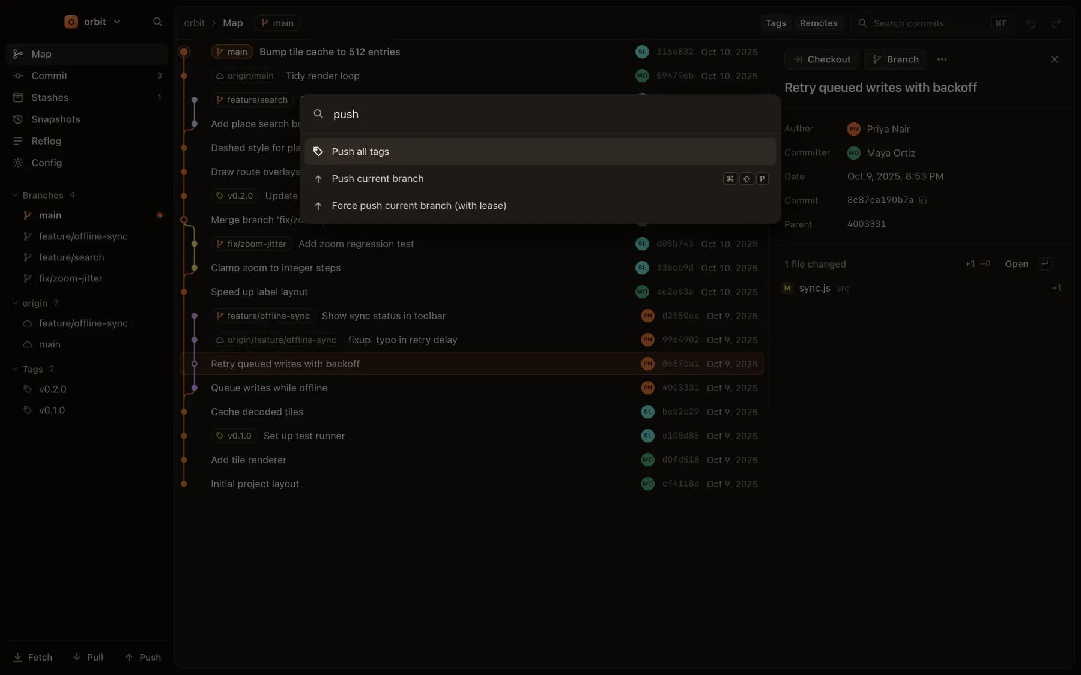Open the orbit repository dropdown
1081x675 pixels.
coord(93,22)
